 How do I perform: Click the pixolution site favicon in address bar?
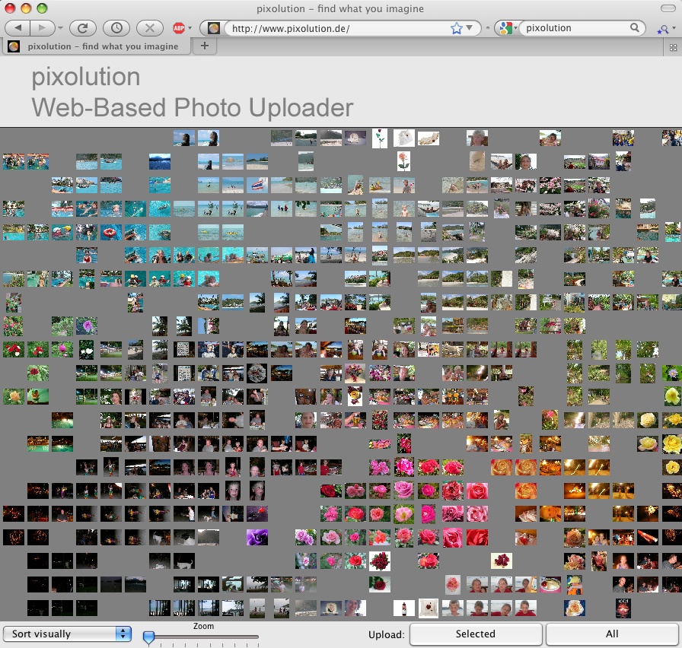pyautogui.click(x=213, y=28)
